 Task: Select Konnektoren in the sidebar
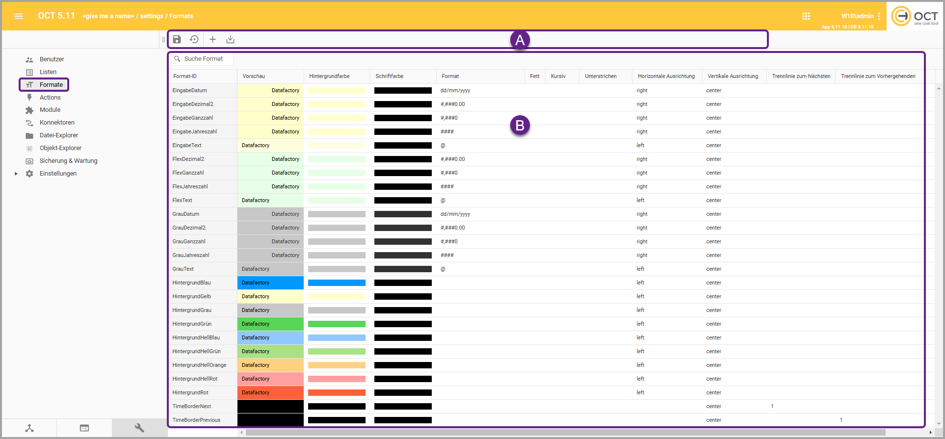coord(57,123)
